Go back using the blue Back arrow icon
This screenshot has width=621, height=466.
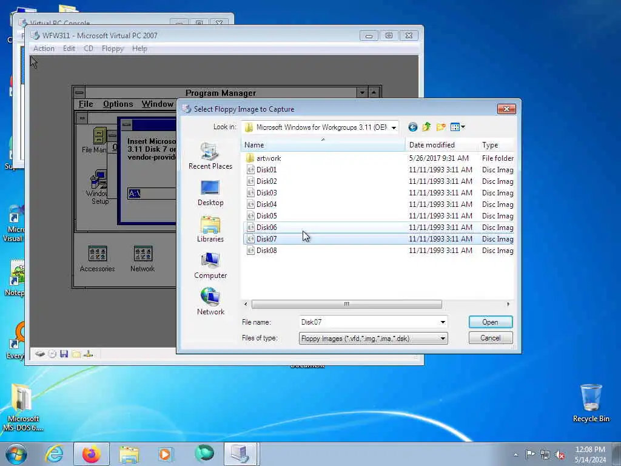[412, 127]
